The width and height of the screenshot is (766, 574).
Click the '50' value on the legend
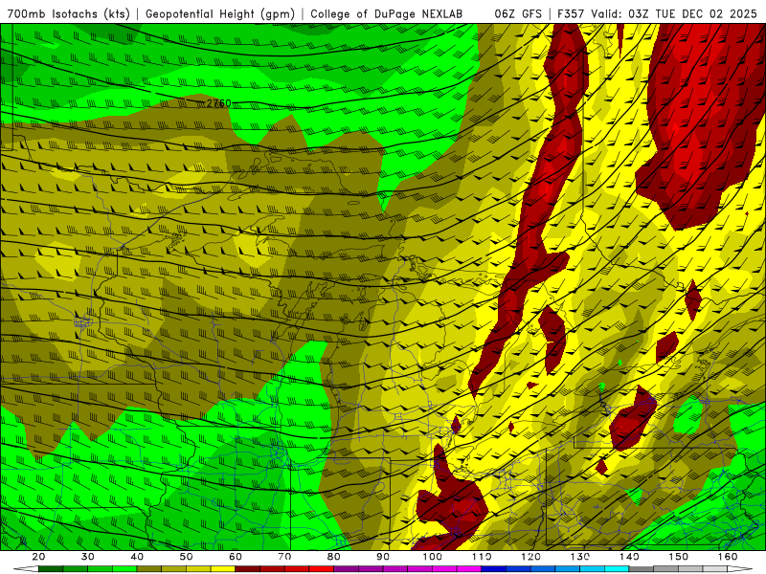(x=186, y=557)
